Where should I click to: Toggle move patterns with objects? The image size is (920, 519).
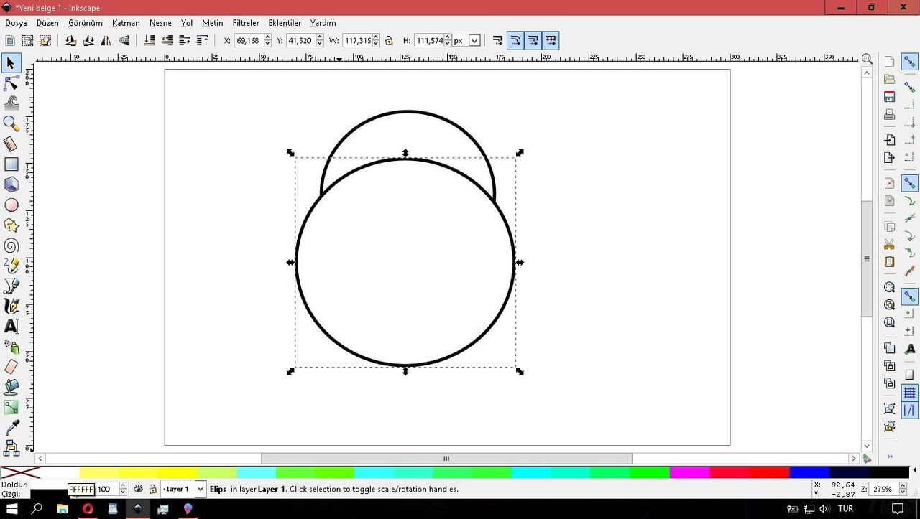(x=551, y=41)
